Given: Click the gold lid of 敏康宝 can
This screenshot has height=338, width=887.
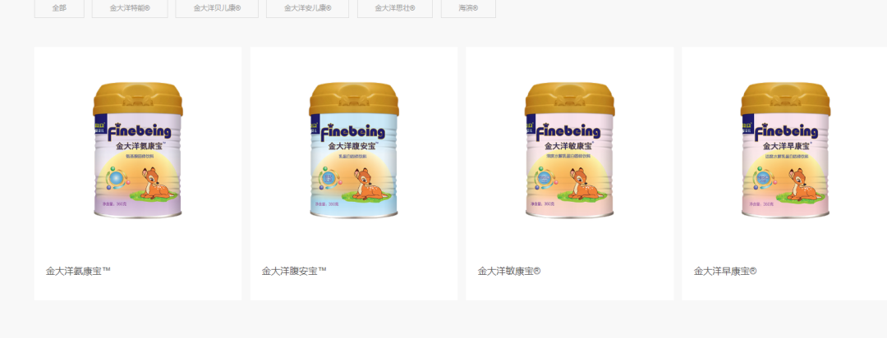Looking at the screenshot, I should (x=570, y=99).
